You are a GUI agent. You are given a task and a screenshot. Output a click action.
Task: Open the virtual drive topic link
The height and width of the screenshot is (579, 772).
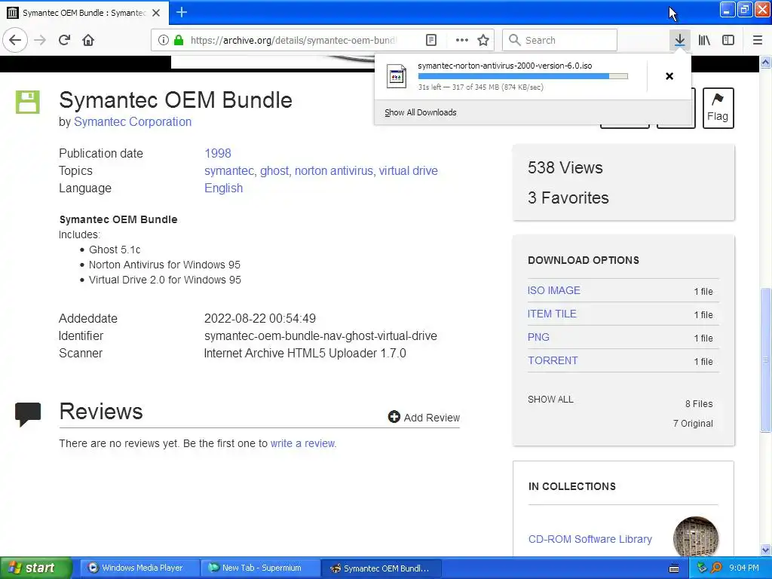coord(408,170)
